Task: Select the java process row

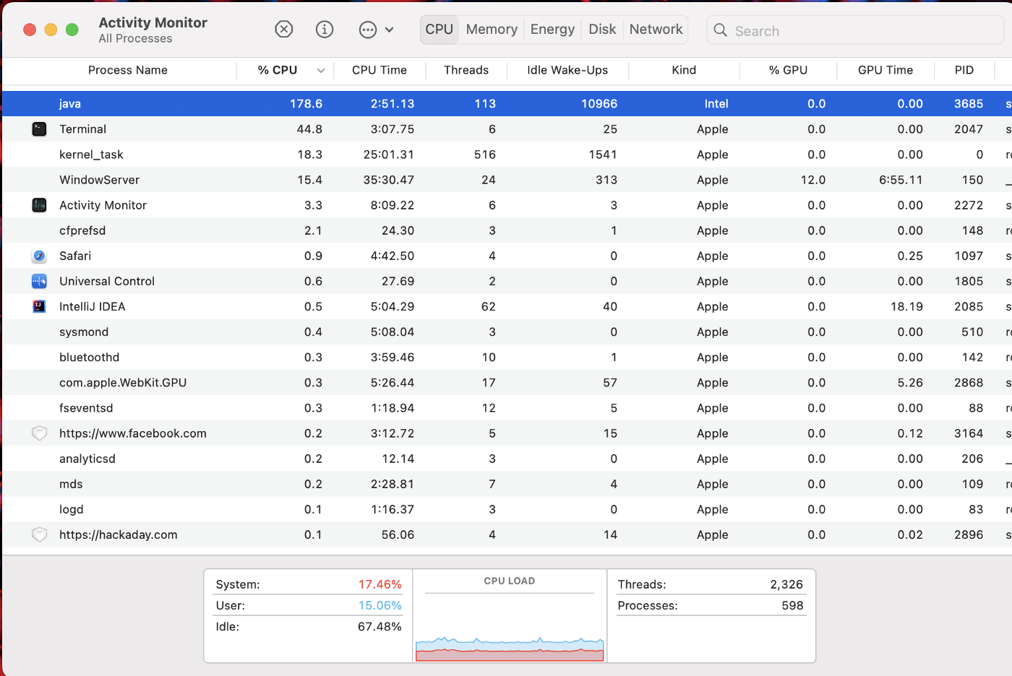Action: click(507, 104)
